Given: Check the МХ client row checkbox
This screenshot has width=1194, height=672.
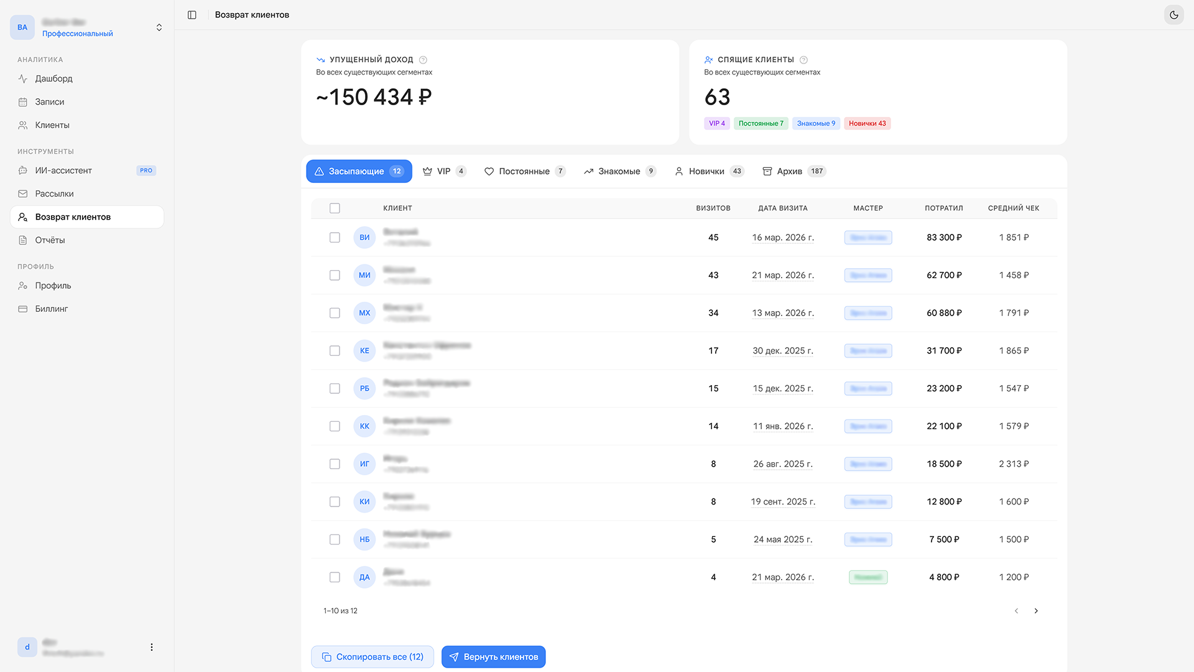Looking at the screenshot, I should pyautogui.click(x=335, y=313).
